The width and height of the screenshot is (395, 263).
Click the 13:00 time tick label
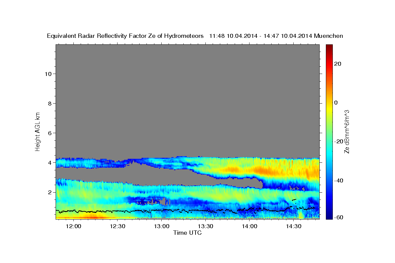point(162,227)
